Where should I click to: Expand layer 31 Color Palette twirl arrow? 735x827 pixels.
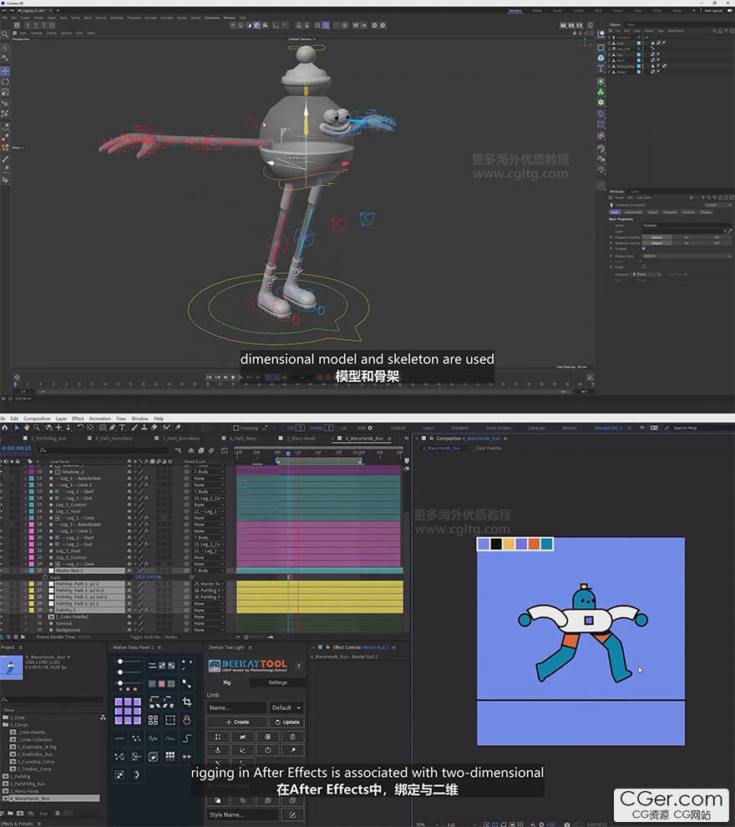pos(25,616)
